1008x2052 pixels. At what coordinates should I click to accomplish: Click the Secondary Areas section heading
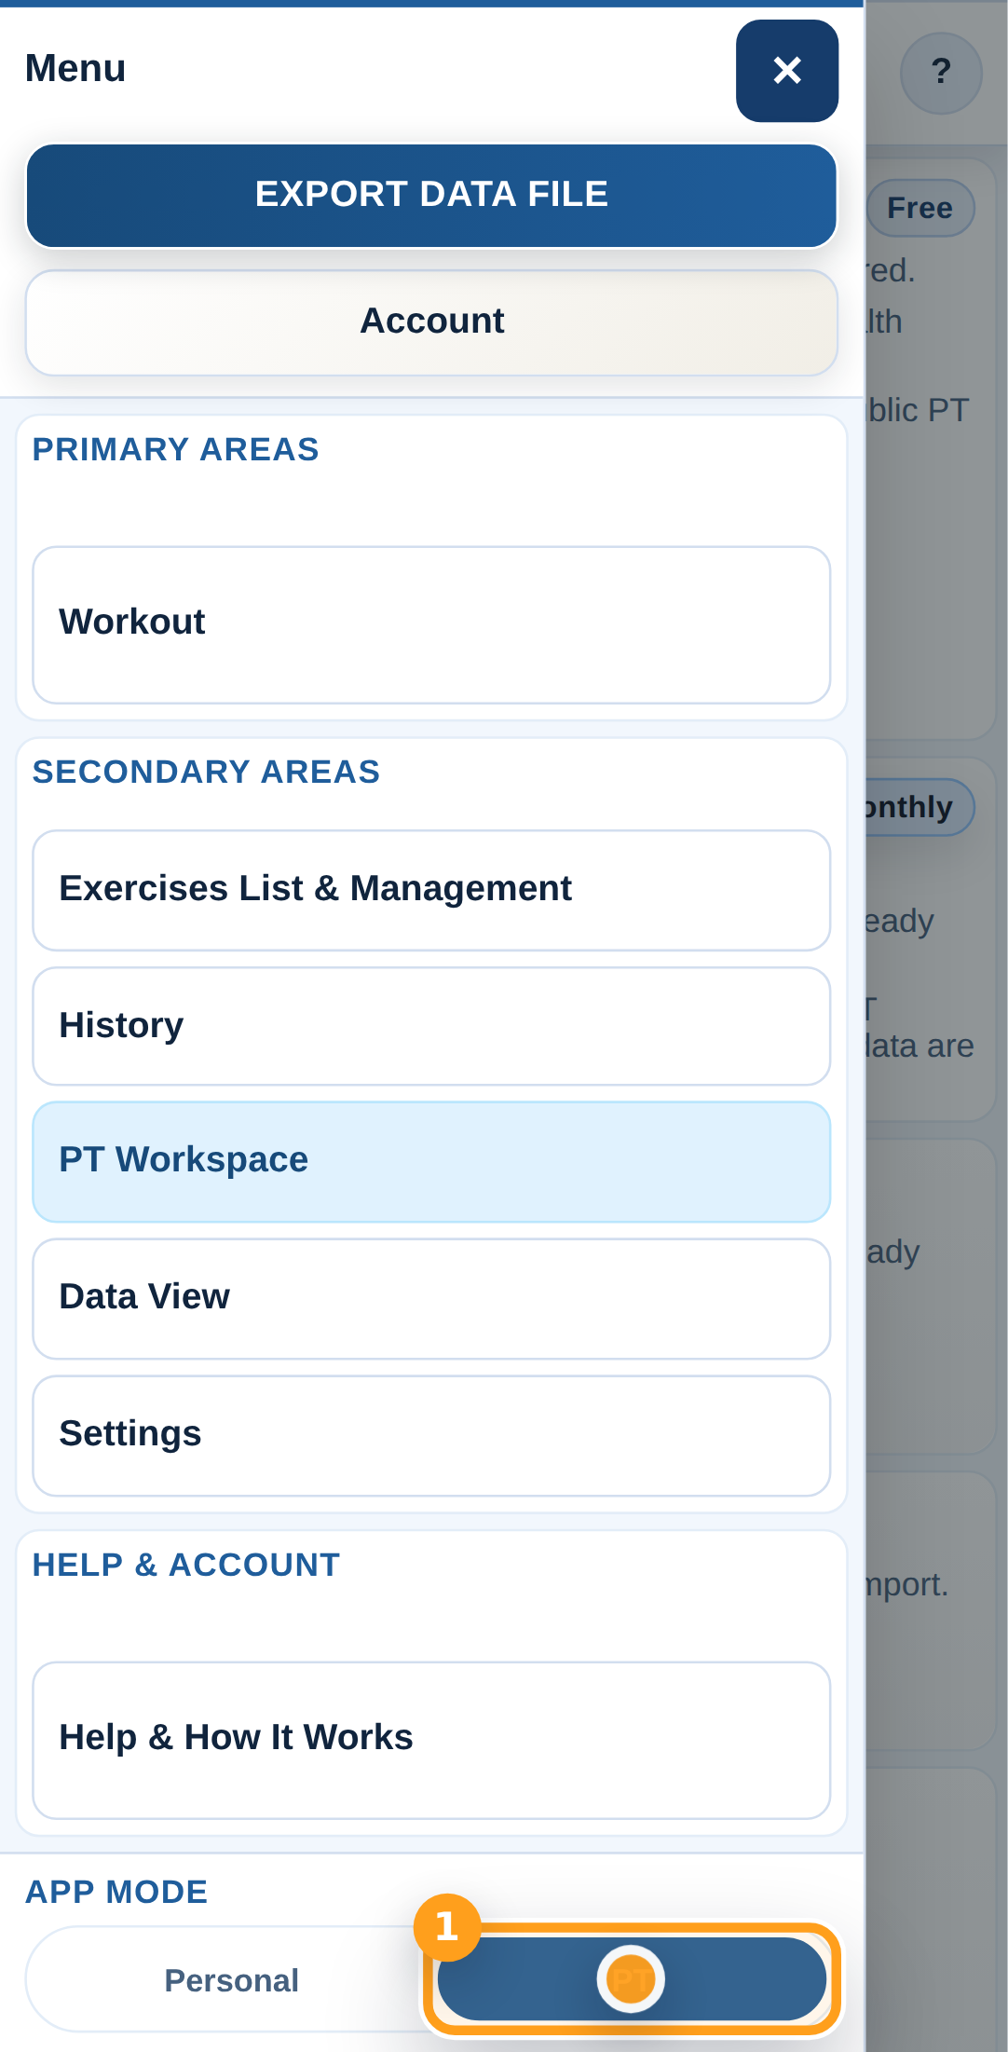(206, 773)
